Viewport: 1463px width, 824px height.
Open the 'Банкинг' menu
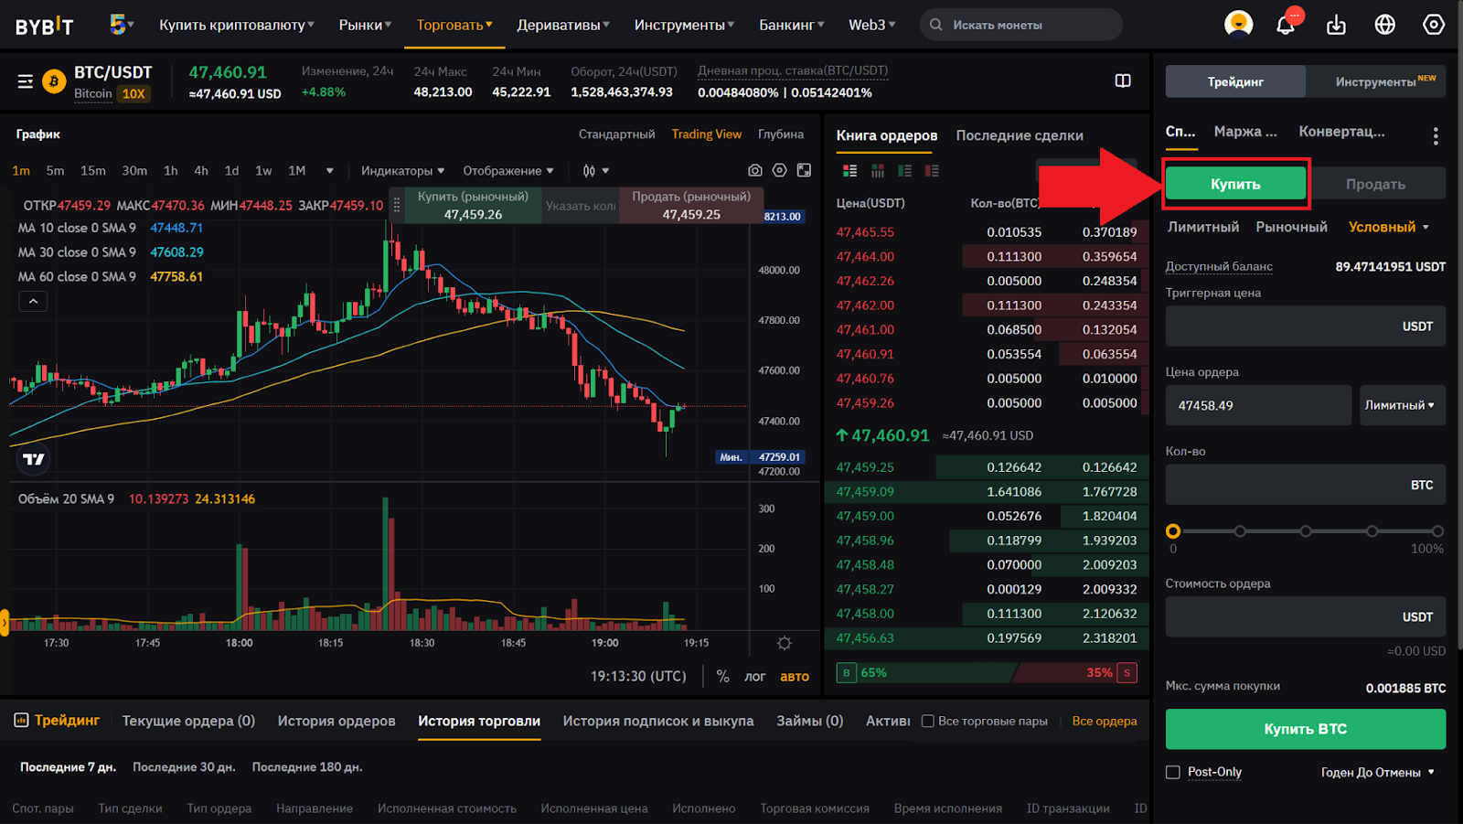pyautogui.click(x=791, y=25)
